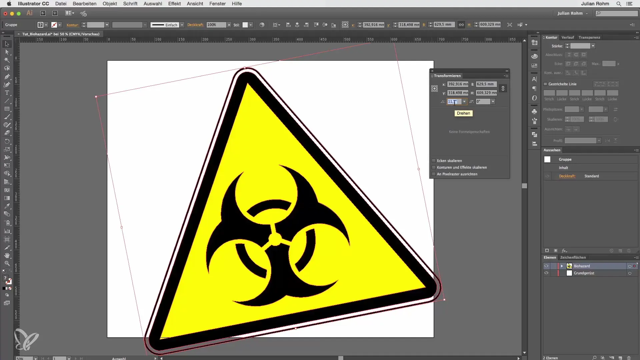The height and width of the screenshot is (360, 640).
Task: Select the Rotate tool
Action: 7,141
